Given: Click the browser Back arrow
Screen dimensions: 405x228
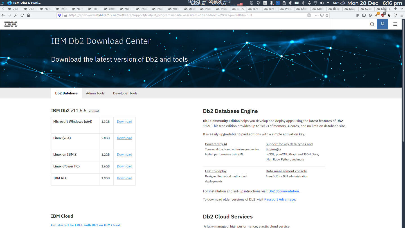Looking at the screenshot, I should (x=3, y=15).
